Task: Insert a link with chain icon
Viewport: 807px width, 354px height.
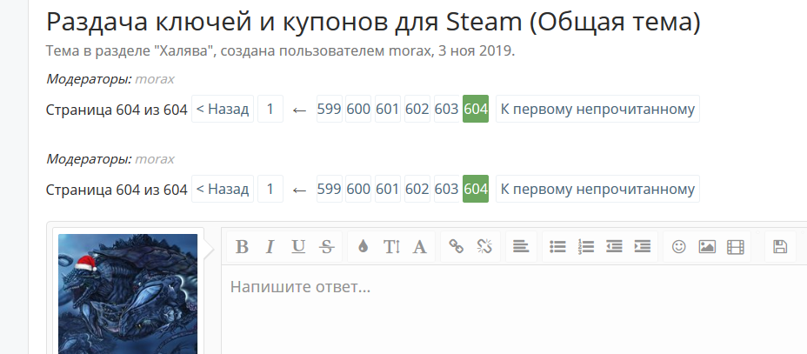Action: point(456,247)
